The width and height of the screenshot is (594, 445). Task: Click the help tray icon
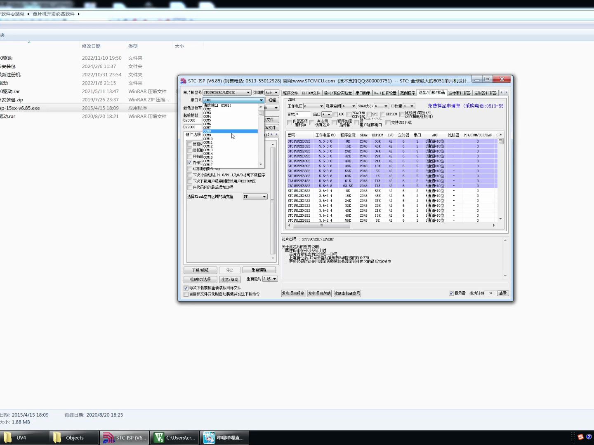(x=589, y=437)
